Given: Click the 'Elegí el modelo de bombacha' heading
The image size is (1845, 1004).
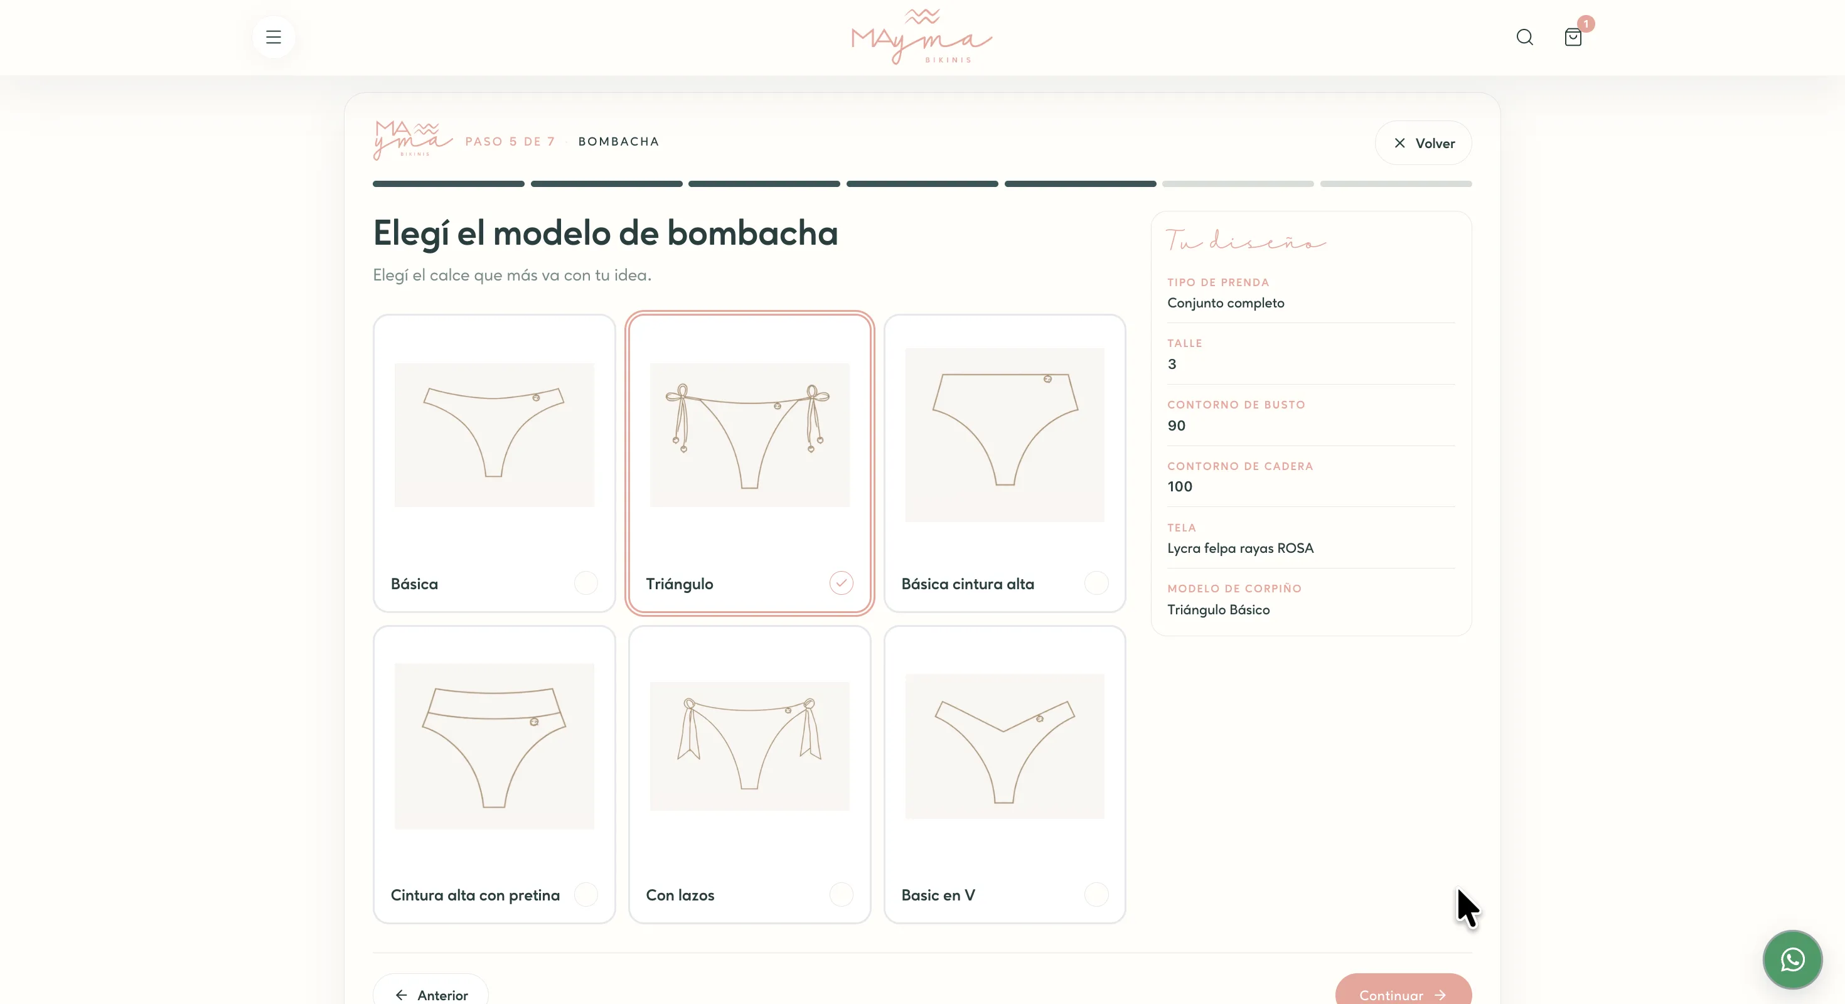Looking at the screenshot, I should tap(605, 233).
